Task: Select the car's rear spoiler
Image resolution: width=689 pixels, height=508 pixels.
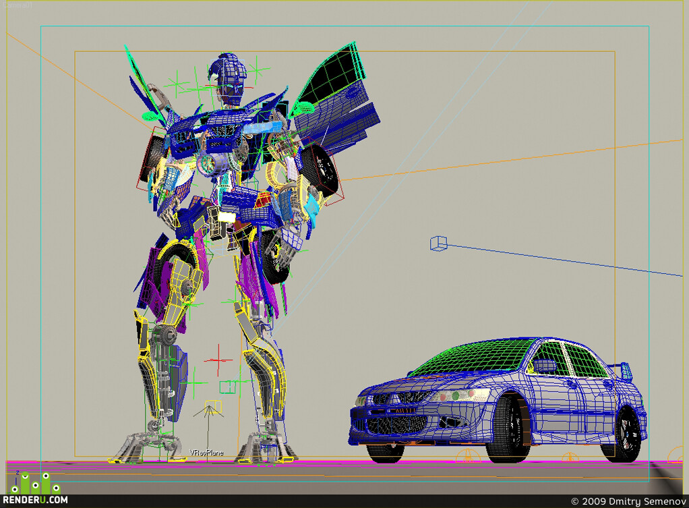Action: tap(623, 370)
